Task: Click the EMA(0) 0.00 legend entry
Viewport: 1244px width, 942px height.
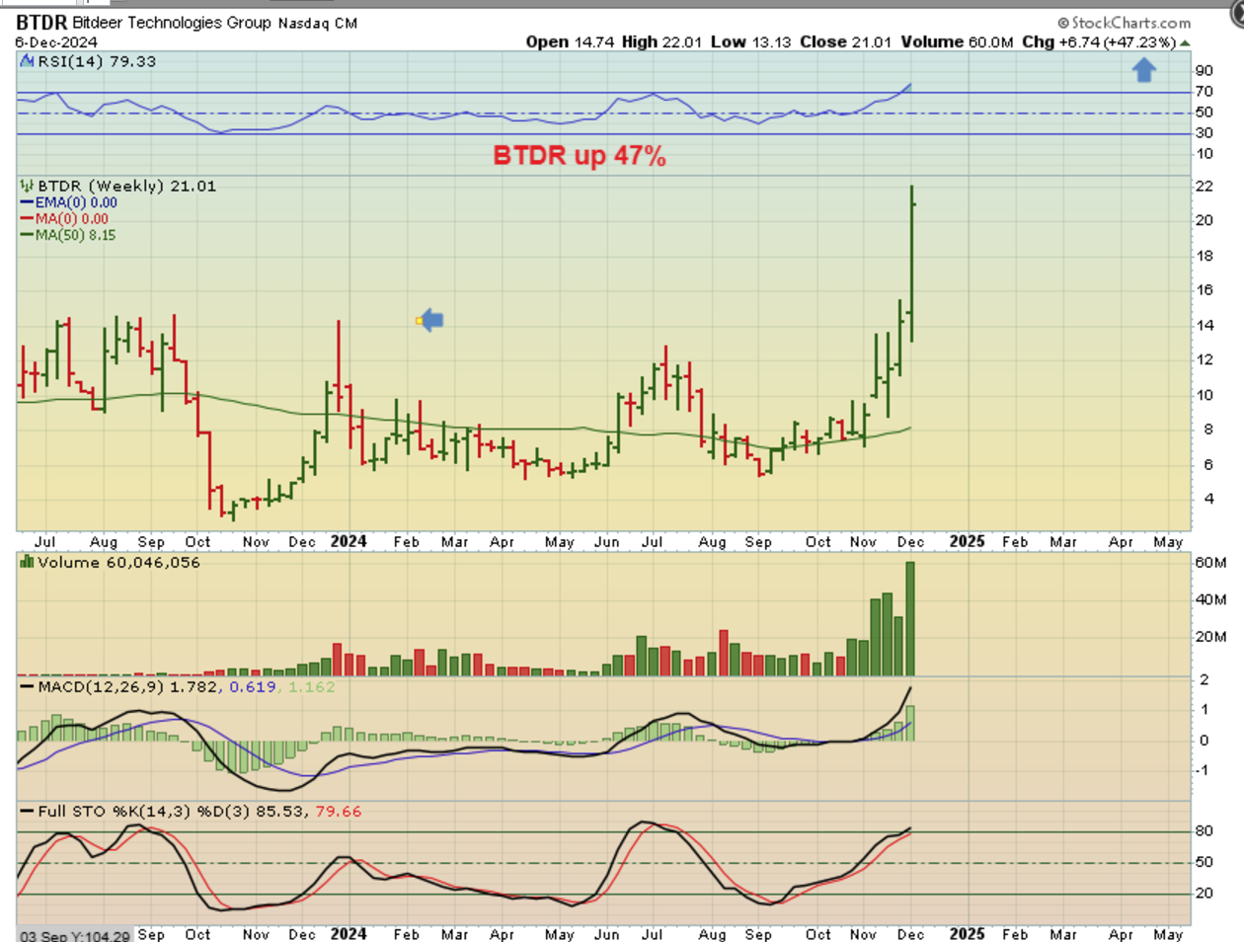Action: 69,202
